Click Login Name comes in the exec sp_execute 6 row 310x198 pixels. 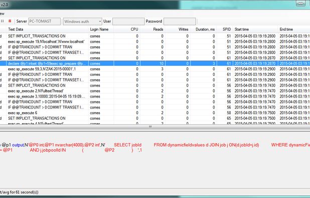(95, 113)
